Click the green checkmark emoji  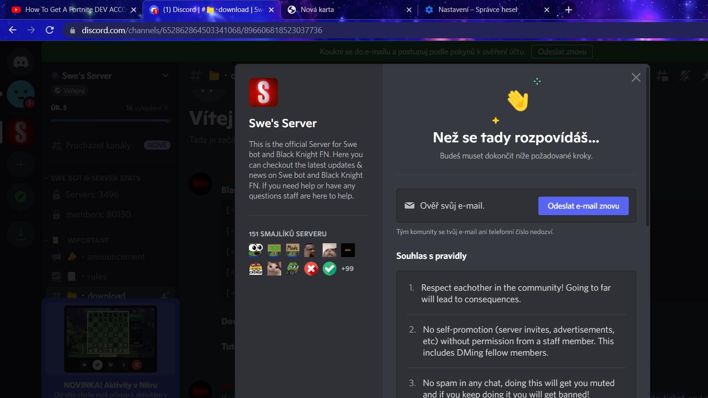[x=329, y=269]
